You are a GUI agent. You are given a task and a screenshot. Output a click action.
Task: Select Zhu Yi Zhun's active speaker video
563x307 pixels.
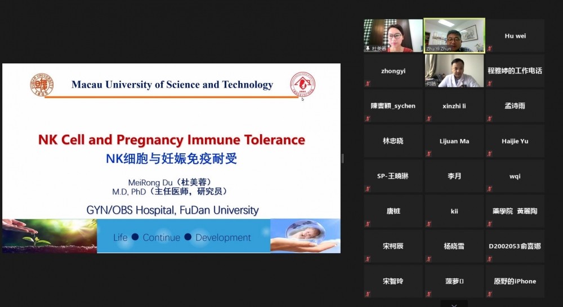click(454, 35)
